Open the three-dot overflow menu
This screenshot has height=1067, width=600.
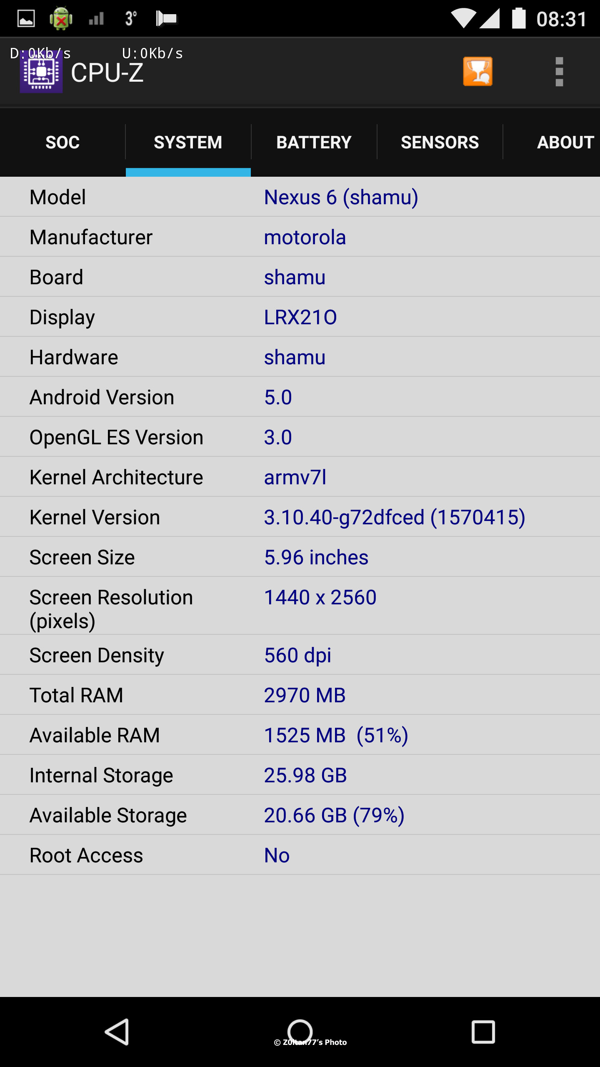coord(559,72)
